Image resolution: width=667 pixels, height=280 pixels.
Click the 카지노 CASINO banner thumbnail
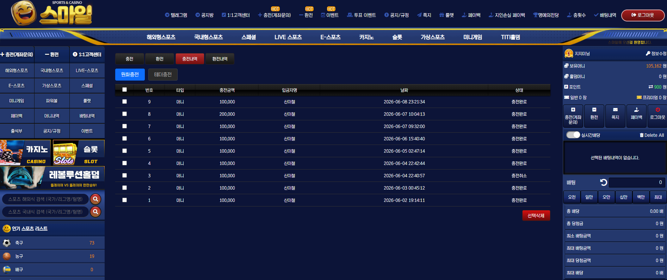click(x=26, y=153)
